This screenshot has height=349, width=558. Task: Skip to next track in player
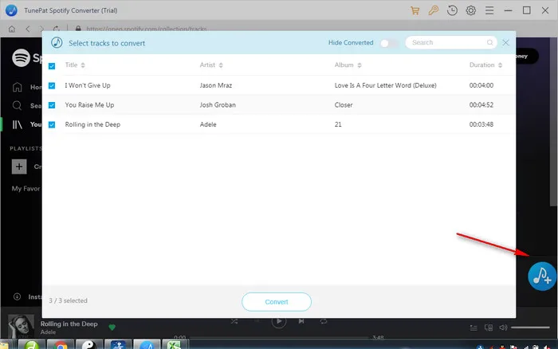click(301, 321)
